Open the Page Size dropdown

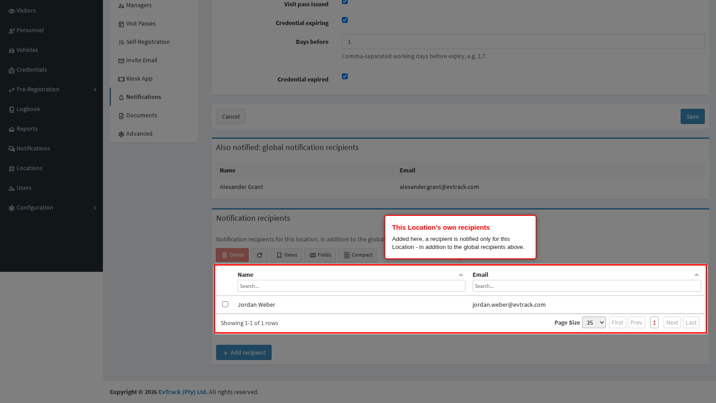point(594,322)
